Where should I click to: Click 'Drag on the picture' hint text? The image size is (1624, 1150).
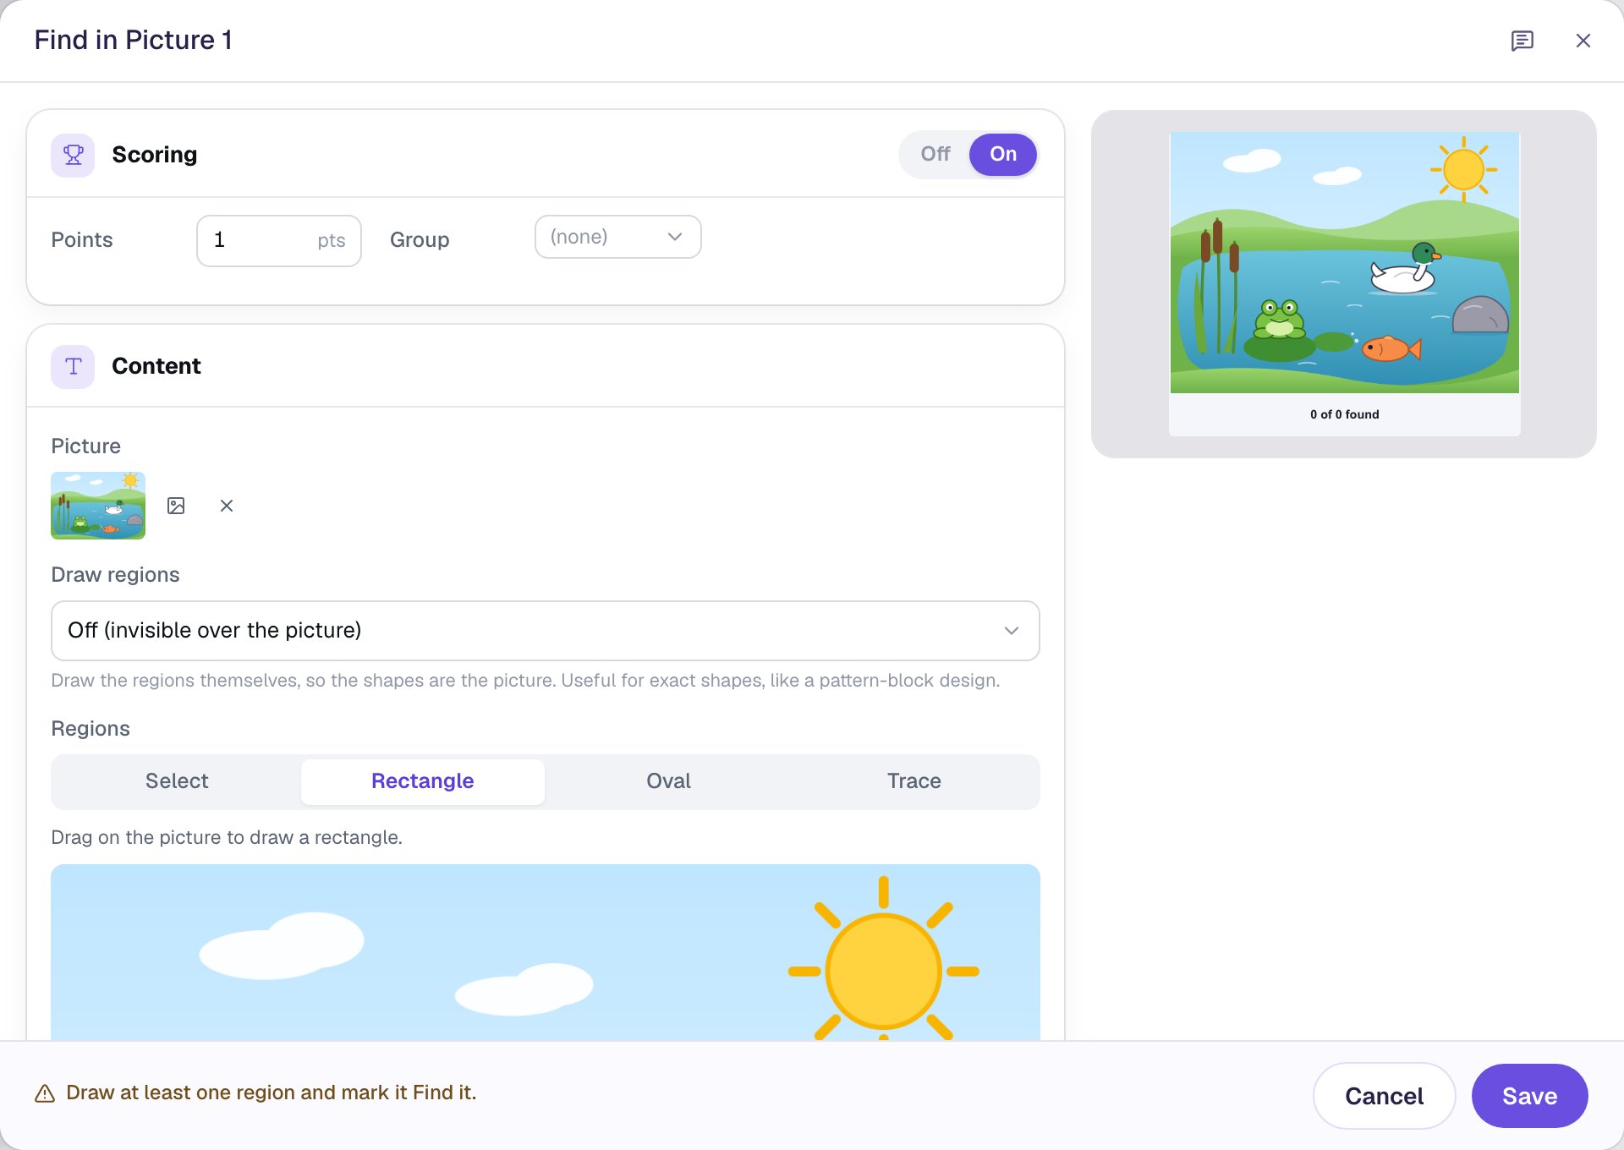[x=227, y=837]
